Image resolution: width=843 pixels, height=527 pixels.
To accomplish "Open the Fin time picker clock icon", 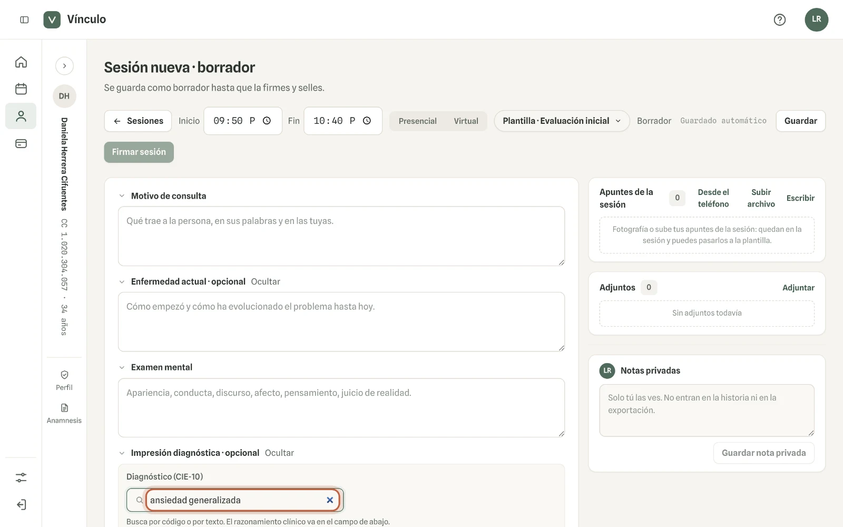I will pos(367,121).
